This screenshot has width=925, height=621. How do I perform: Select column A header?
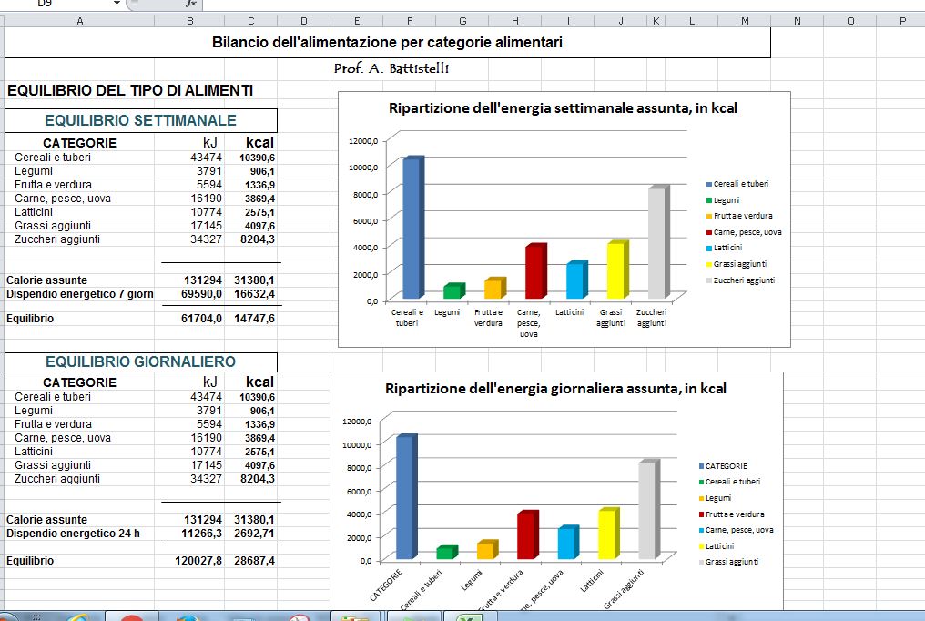click(x=79, y=21)
